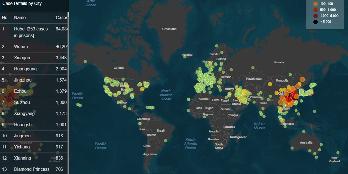Click the green marker in Brazil
This screenshot has width=348, height=174.
166,141
